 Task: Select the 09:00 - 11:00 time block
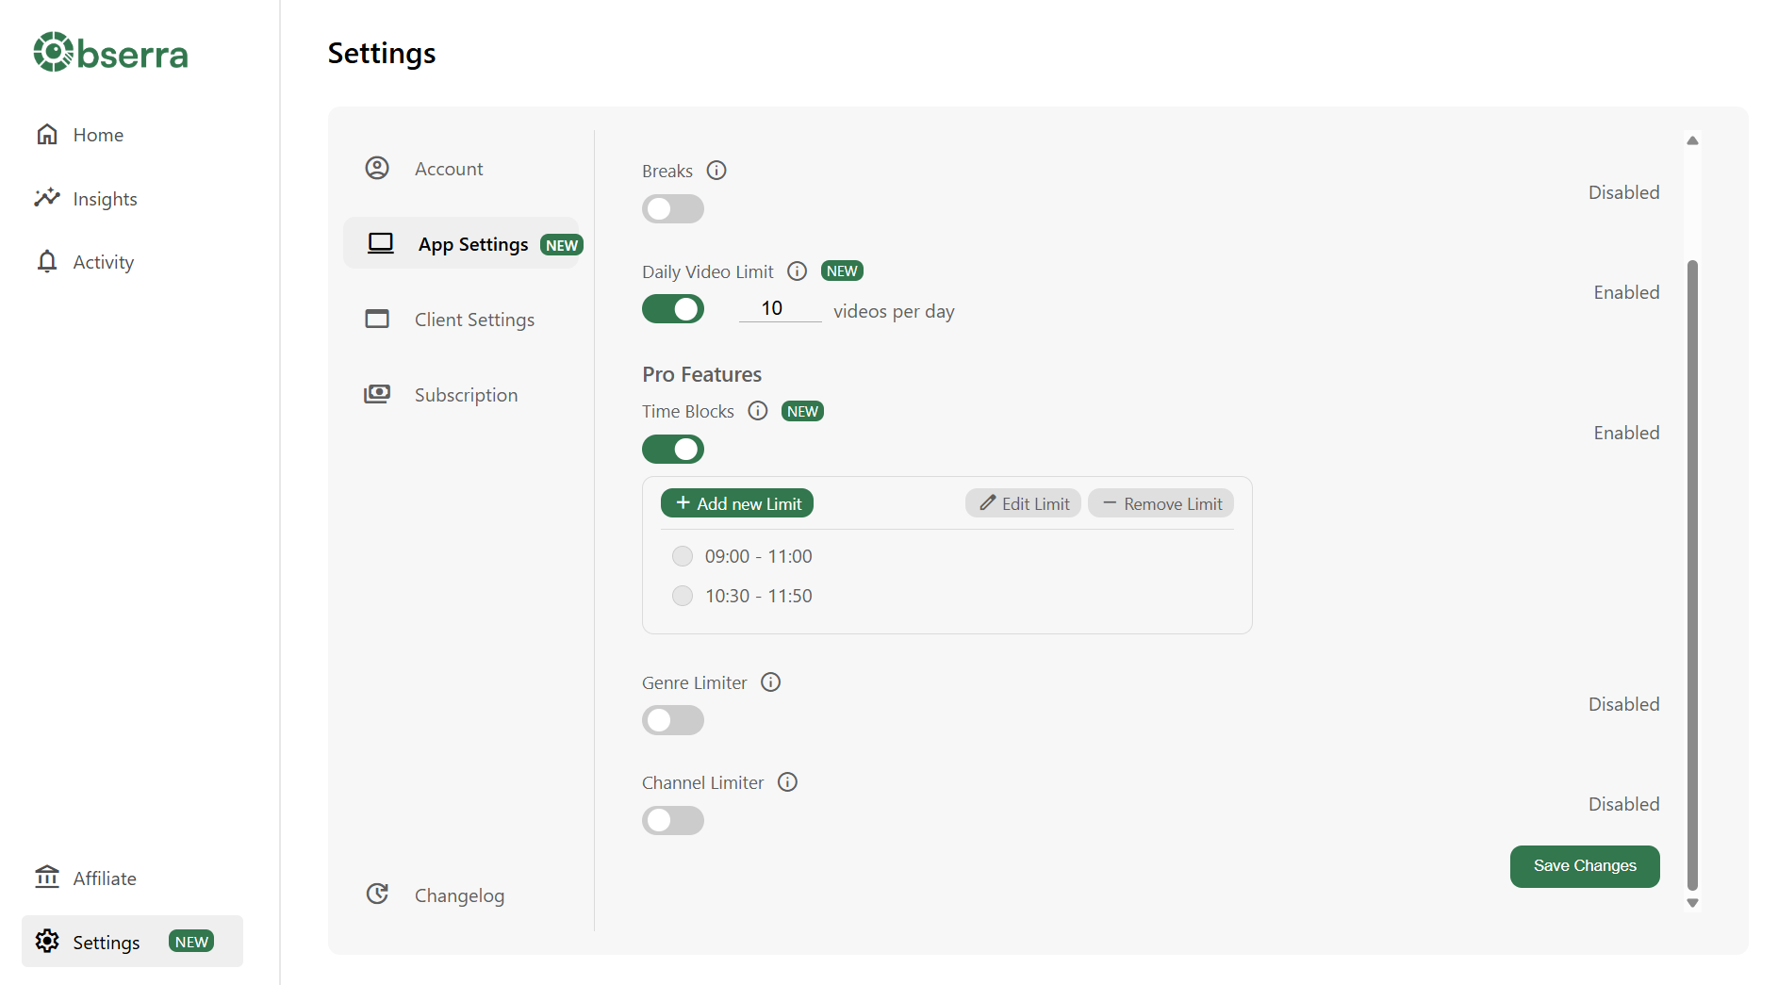(683, 556)
